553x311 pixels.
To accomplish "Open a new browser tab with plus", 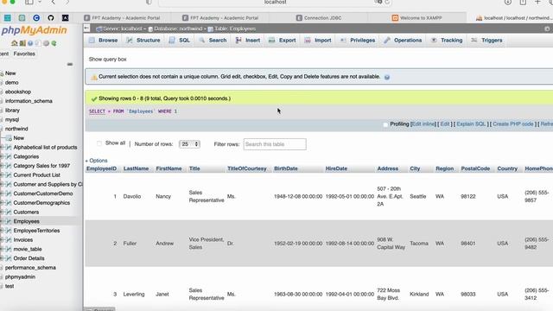I will tap(537, 2).
